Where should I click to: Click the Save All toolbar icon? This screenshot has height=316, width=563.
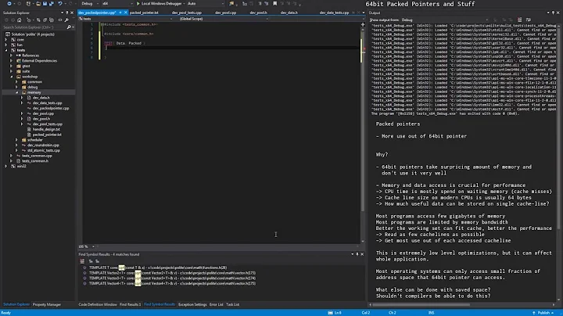point(52,4)
